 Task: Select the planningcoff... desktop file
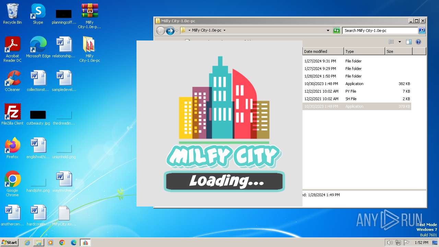click(x=64, y=16)
